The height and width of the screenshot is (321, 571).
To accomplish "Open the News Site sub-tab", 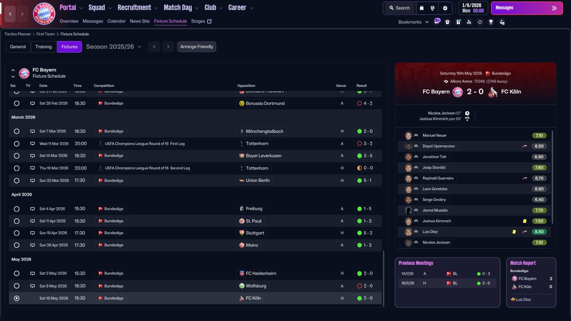I will pyautogui.click(x=140, y=21).
